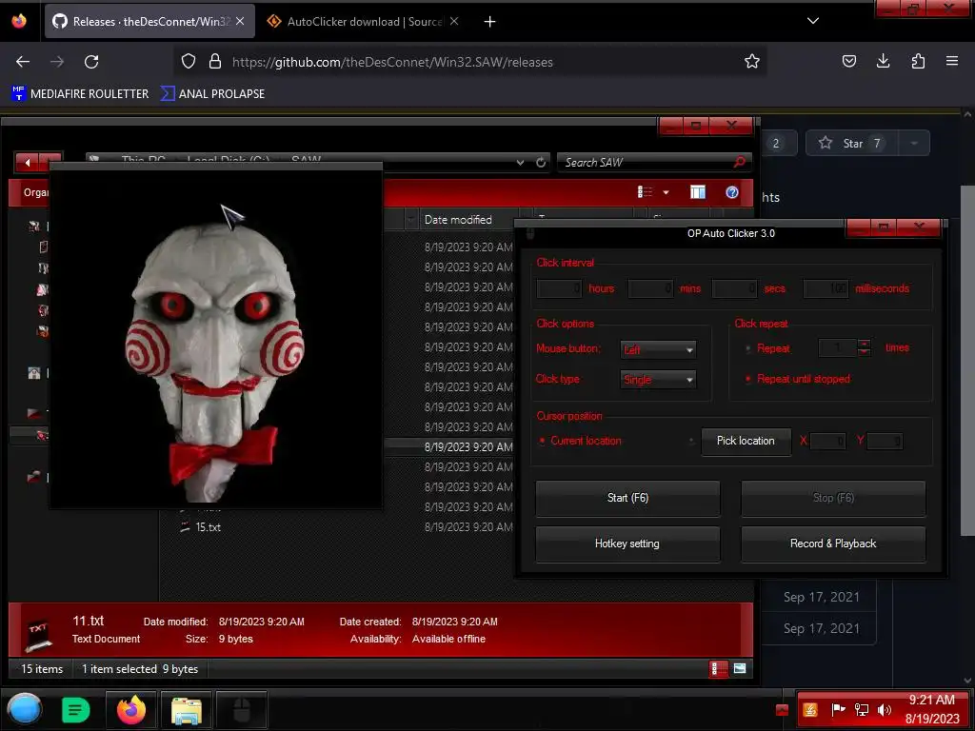Open tracking protection shield panel

(189, 62)
